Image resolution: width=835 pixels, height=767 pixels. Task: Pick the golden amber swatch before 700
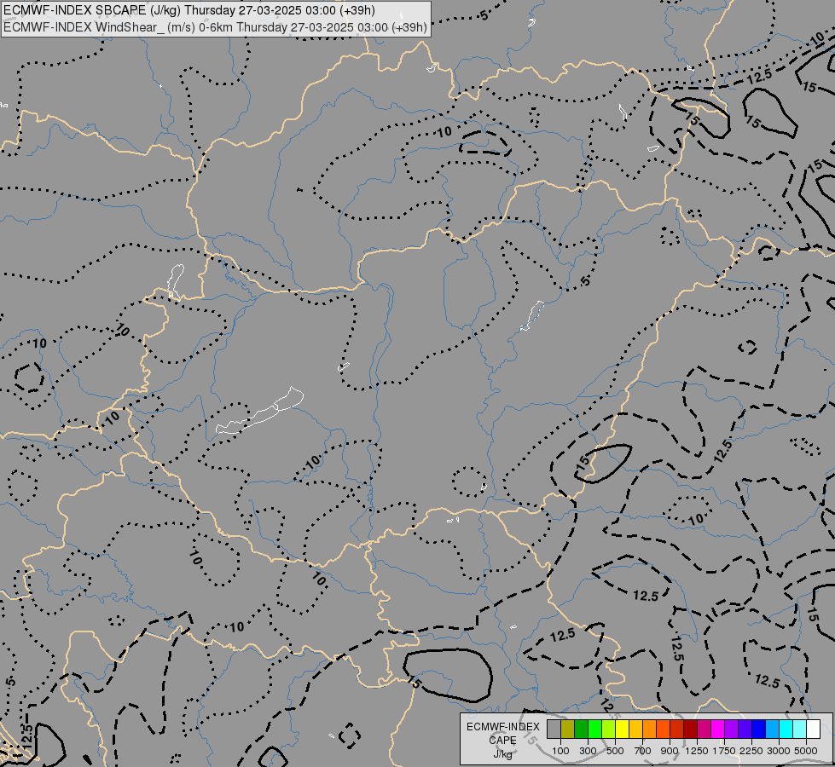click(635, 729)
